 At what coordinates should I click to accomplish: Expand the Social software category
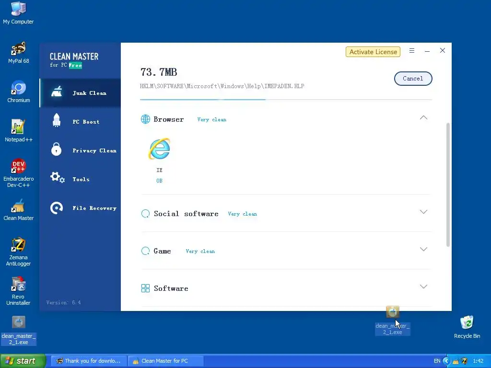pyautogui.click(x=423, y=212)
